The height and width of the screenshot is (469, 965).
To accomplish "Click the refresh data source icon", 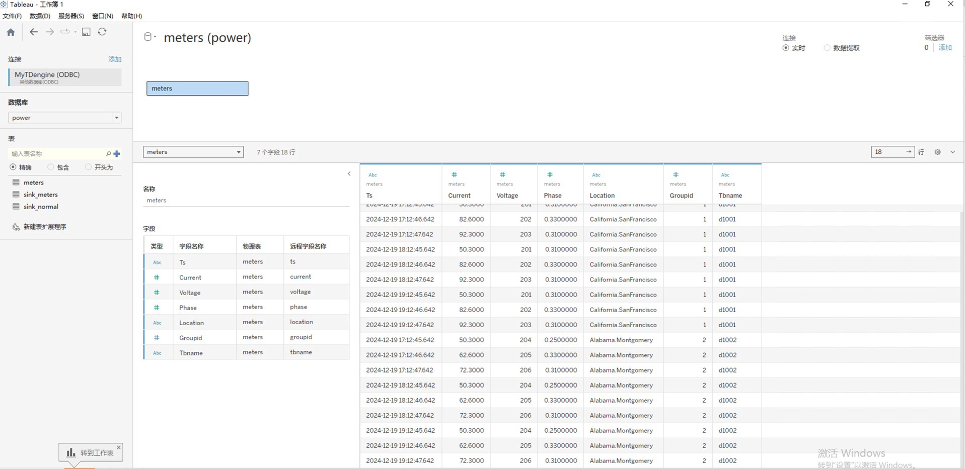I will (102, 32).
